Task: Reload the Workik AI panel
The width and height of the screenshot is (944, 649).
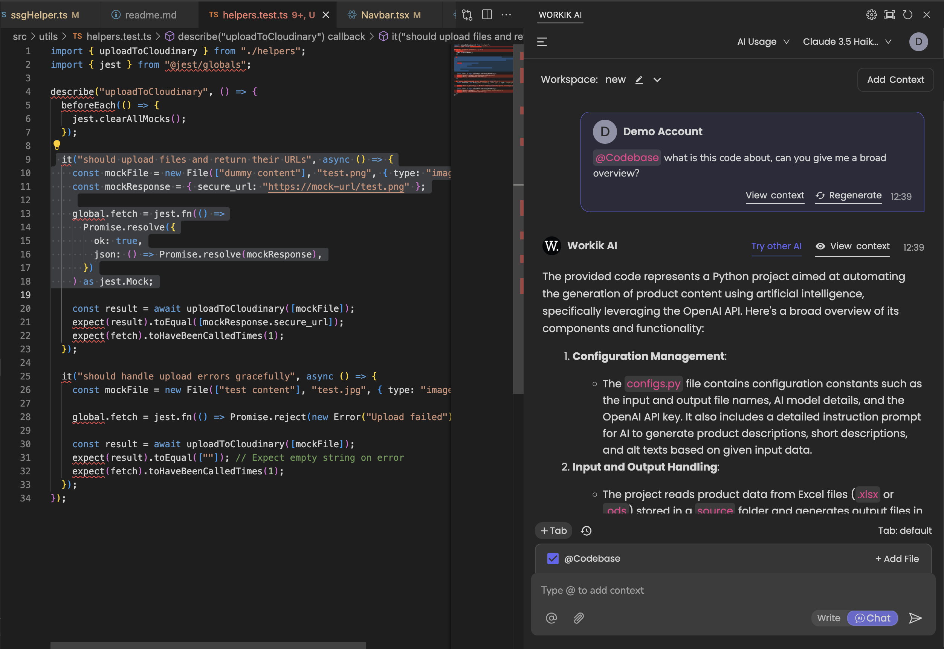Action: tap(908, 15)
